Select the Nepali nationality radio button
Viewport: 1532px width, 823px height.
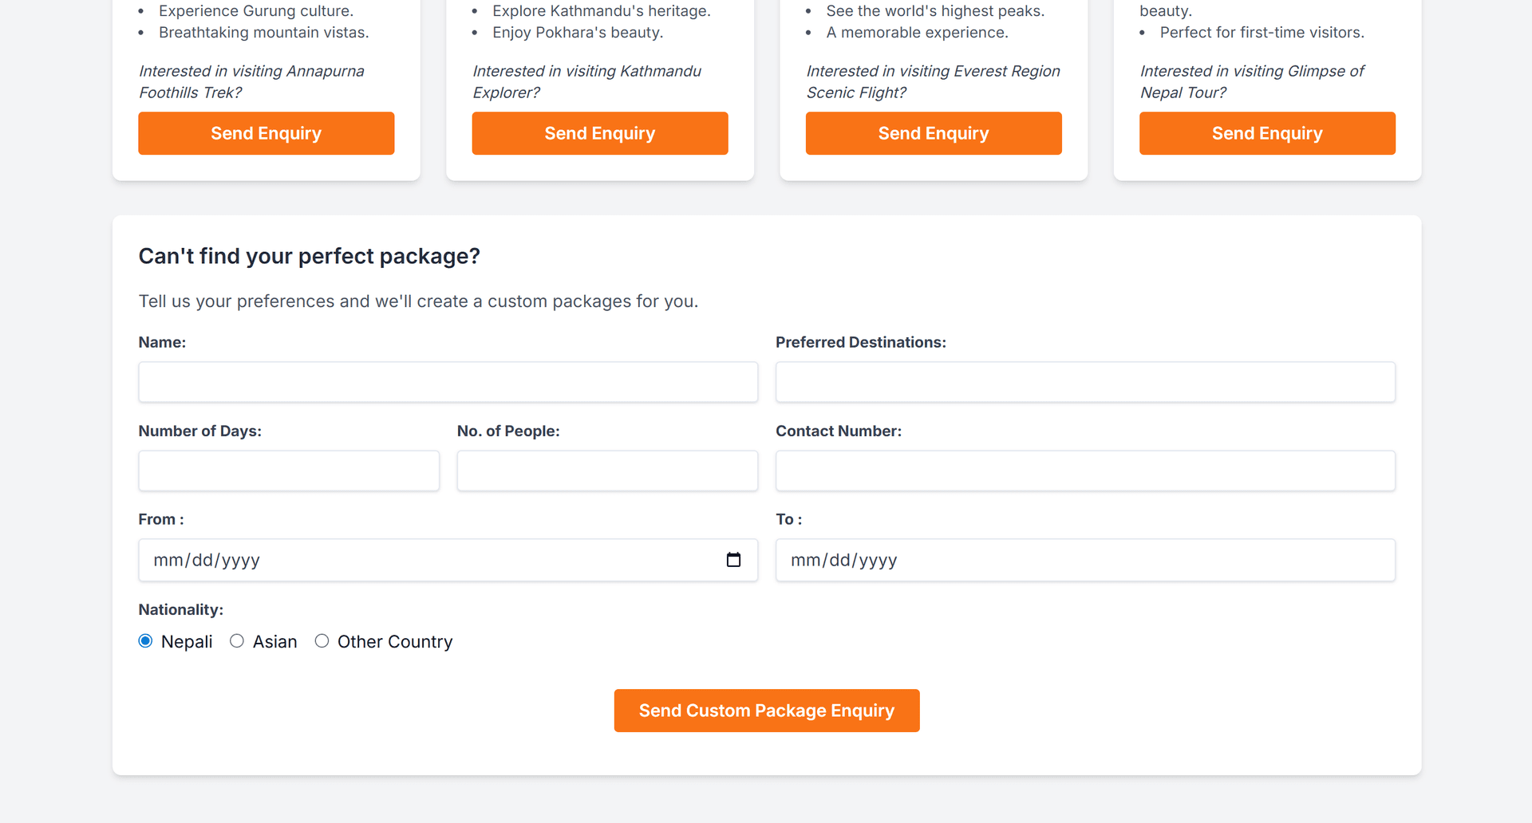coord(145,640)
